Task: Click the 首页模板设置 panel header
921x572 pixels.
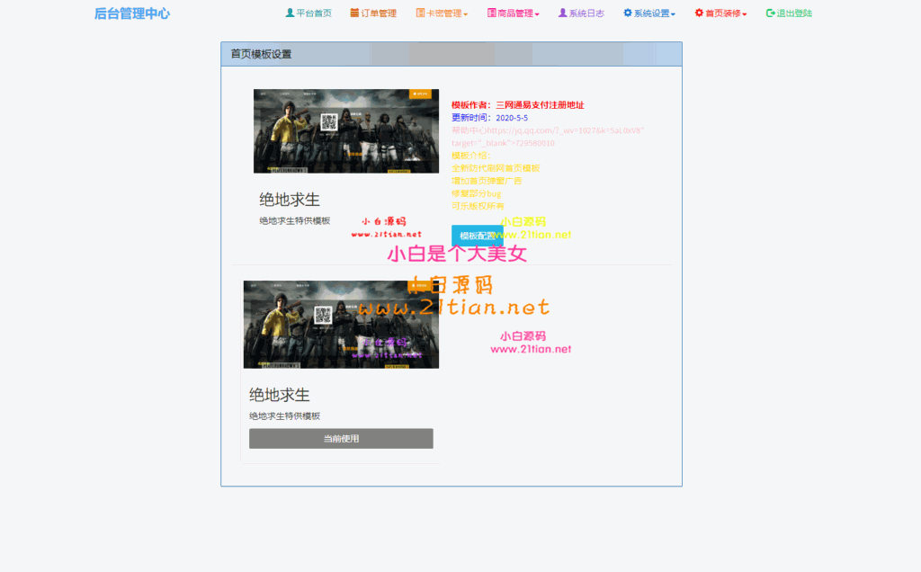Action: pos(452,54)
